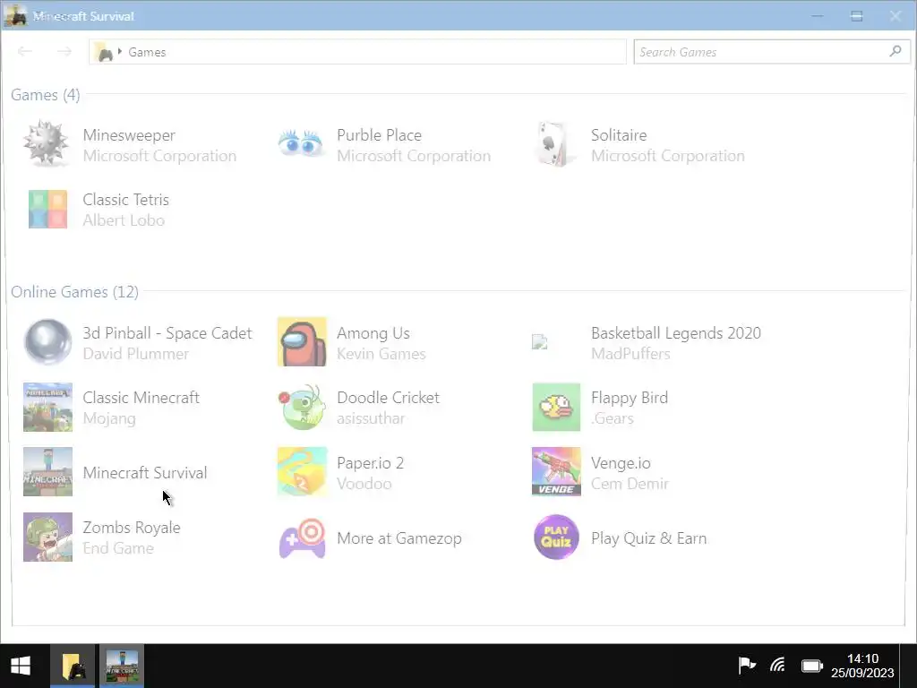Open the network signal tray icon
The width and height of the screenshot is (917, 688).
(777, 666)
